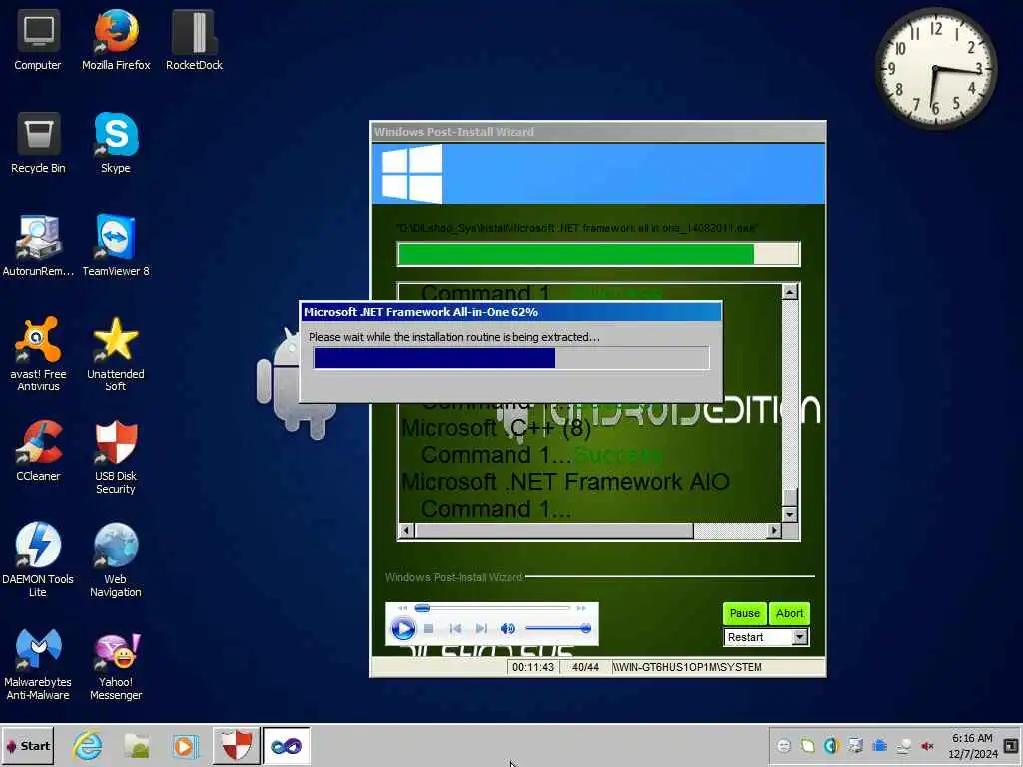Launch TeamViewer 8
The height and width of the screenshot is (767, 1023).
116,246
